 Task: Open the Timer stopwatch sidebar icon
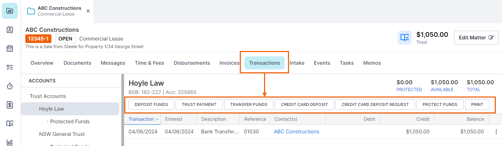click(x=10, y=86)
